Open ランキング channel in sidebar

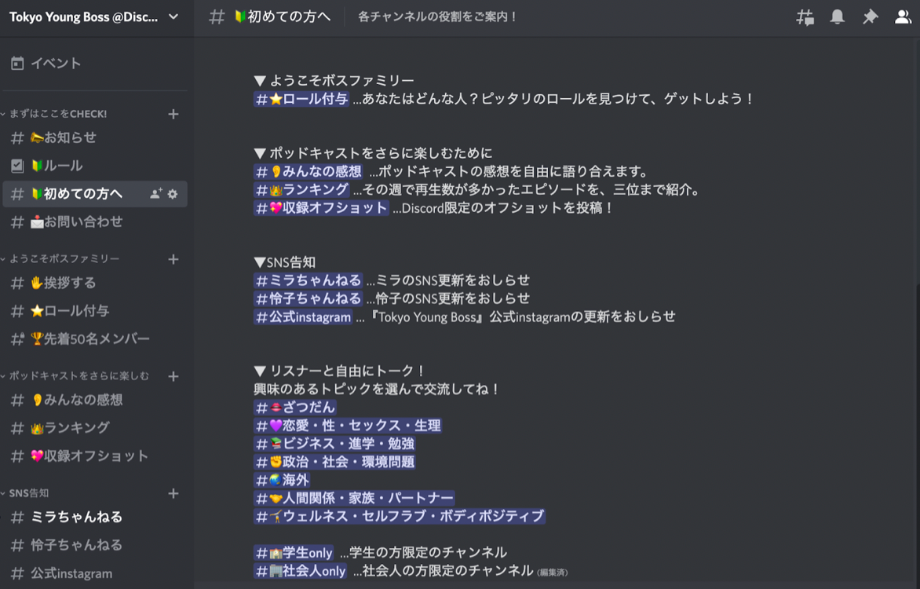95,428
